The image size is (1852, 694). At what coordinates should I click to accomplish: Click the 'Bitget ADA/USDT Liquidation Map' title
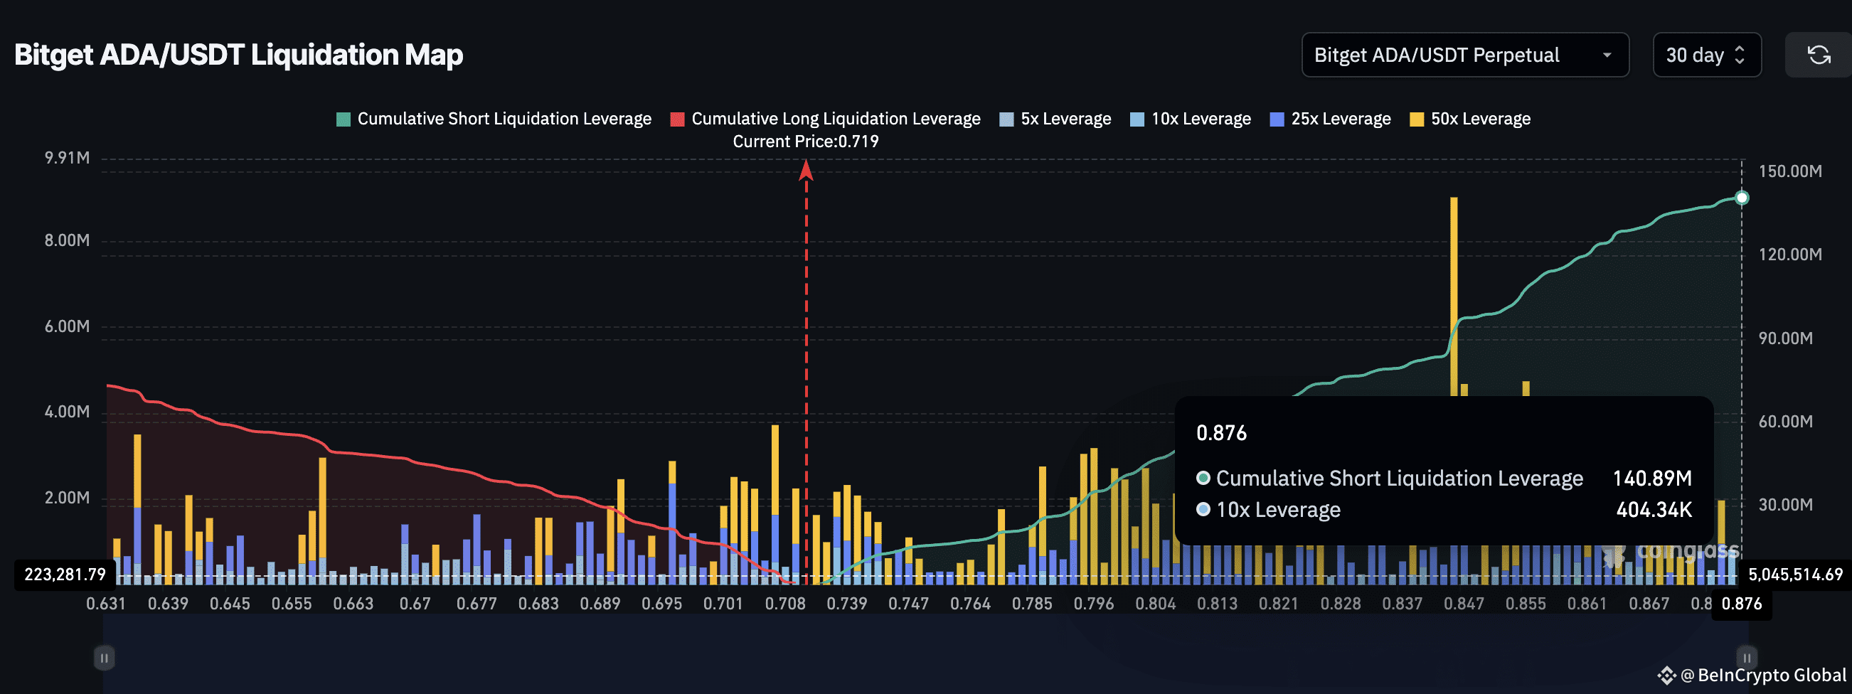click(239, 55)
